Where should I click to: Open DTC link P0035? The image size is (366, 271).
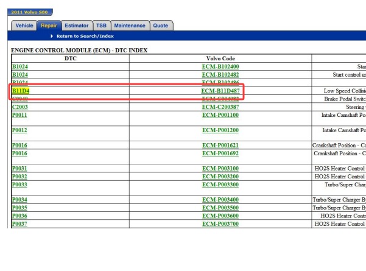pyautogui.click(x=19, y=208)
